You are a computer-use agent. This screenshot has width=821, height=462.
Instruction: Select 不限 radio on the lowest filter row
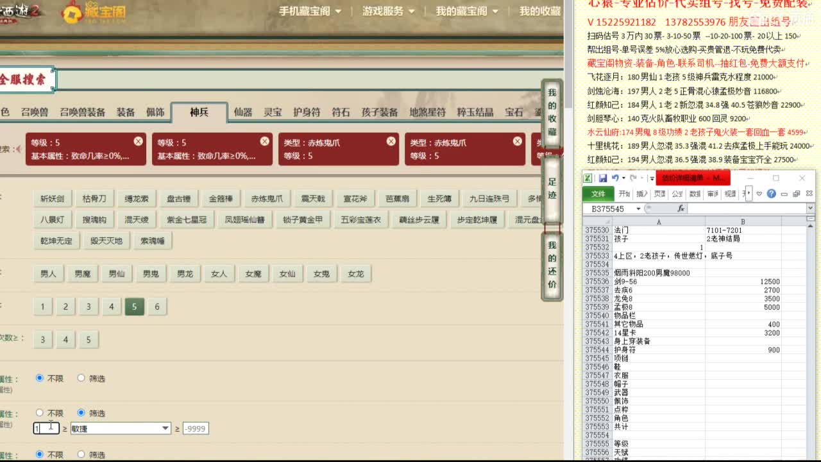coord(40,454)
